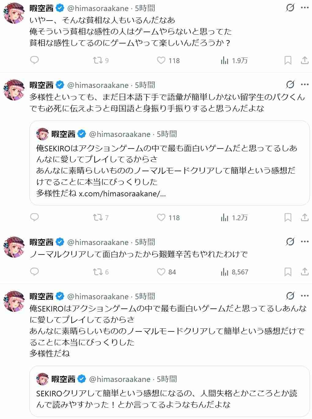View analytics showing 1.2万 views
312x419 pixels.
point(234,217)
